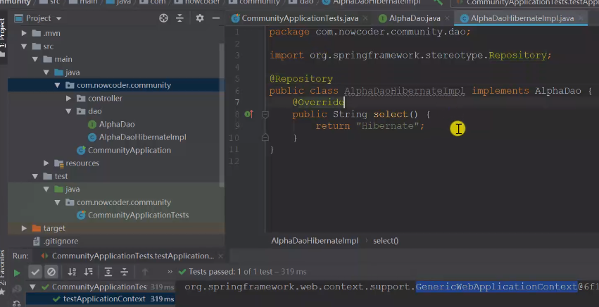Click the @Repository annotation in code
The width and height of the screenshot is (599, 307).
coord(301,79)
